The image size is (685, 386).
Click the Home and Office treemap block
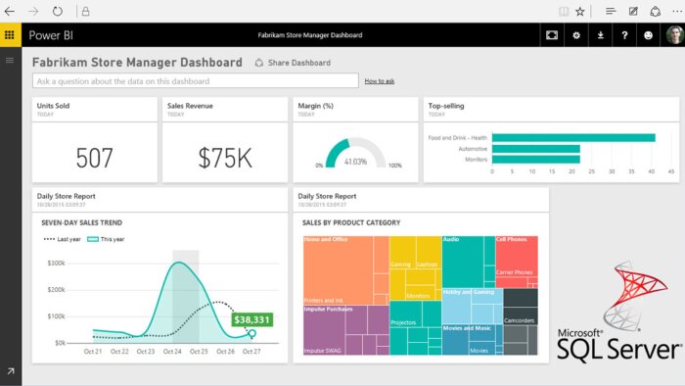(339, 270)
